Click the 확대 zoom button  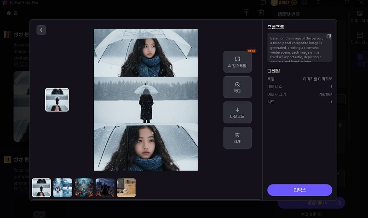coord(237,87)
